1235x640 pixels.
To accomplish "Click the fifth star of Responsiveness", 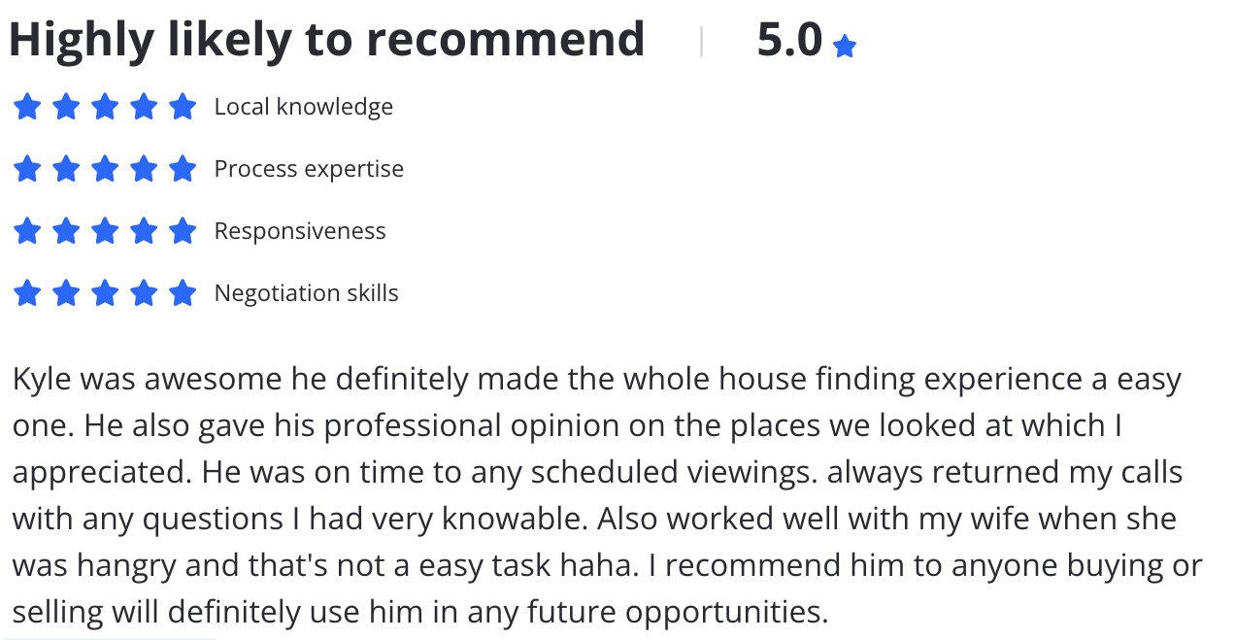I will coord(183,231).
